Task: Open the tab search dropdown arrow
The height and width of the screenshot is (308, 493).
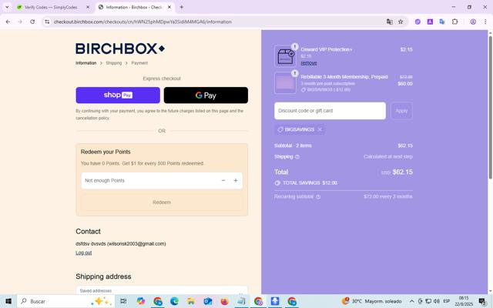Action: click(x=7, y=7)
